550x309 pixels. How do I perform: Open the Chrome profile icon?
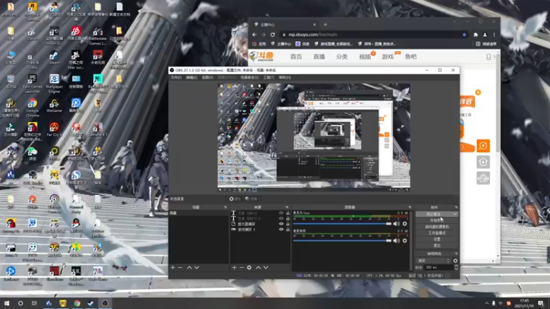click(485, 35)
